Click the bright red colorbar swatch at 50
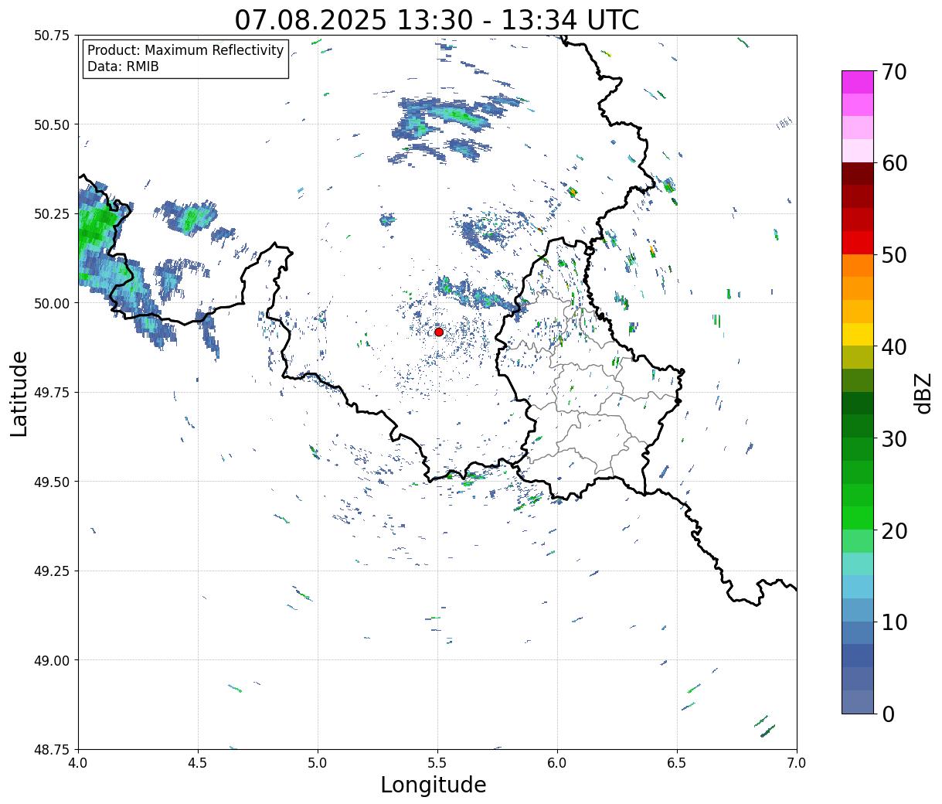This screenshot has height=804, width=942. pyautogui.click(x=858, y=243)
